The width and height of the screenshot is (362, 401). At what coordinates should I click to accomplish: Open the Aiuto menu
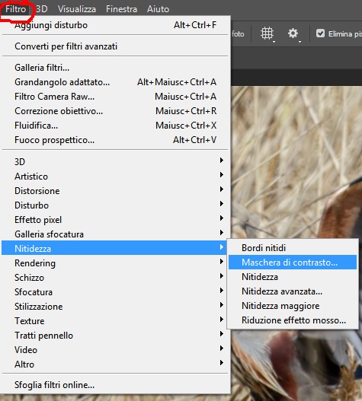[158, 9]
